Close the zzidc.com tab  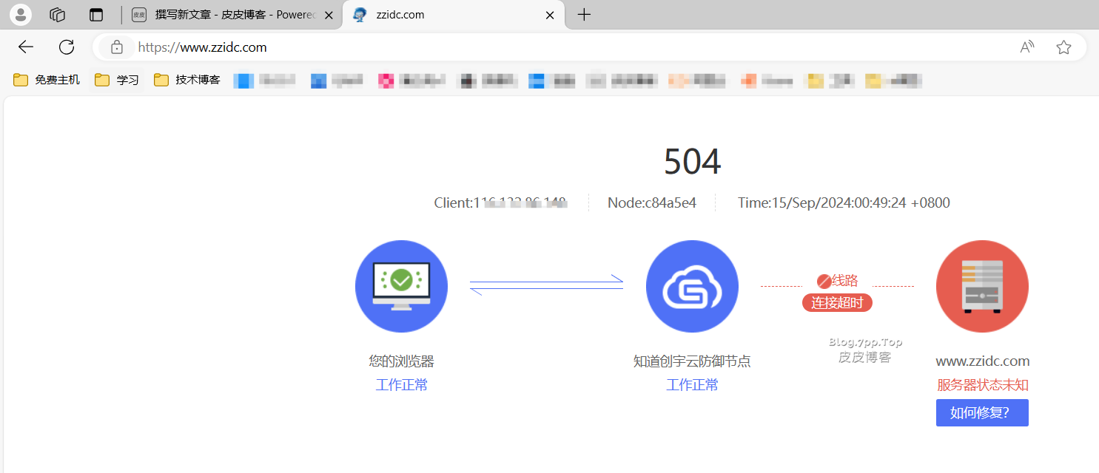coord(550,15)
